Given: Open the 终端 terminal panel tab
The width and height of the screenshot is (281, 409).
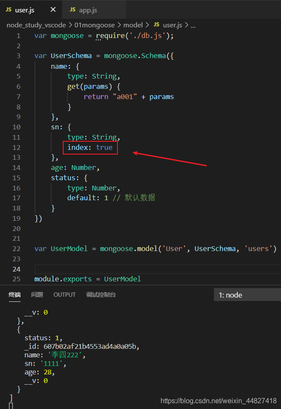Looking at the screenshot, I should [x=15, y=295].
